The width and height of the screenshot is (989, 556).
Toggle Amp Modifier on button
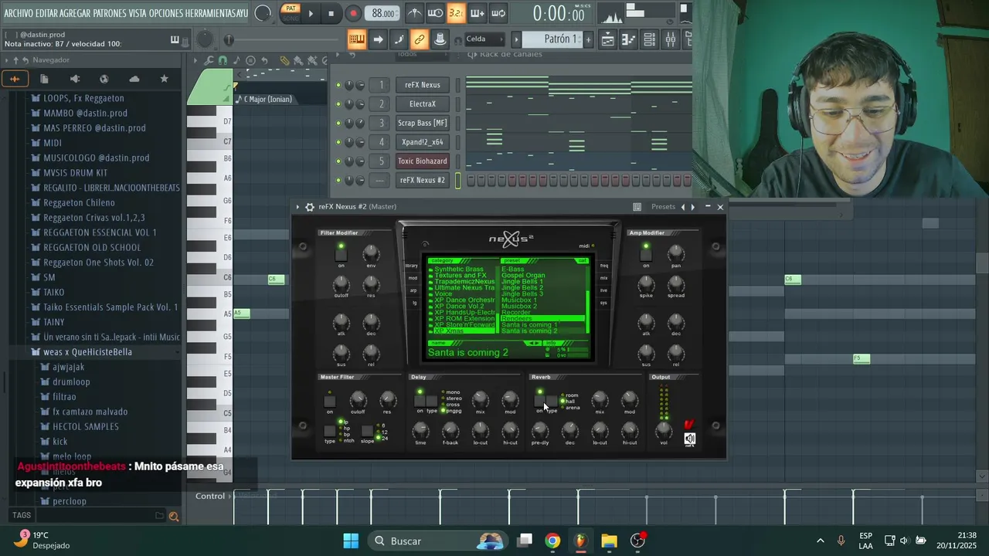click(646, 255)
